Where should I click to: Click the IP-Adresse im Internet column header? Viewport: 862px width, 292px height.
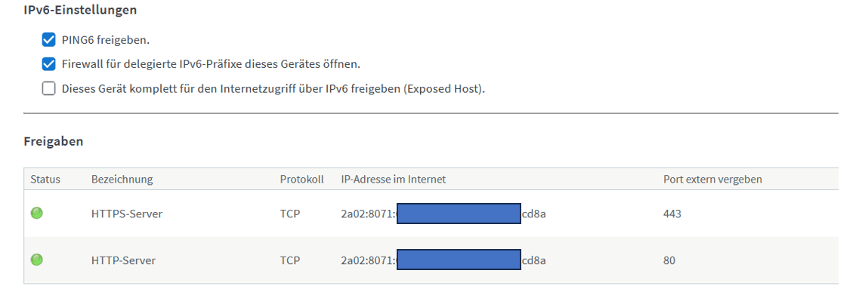click(393, 180)
